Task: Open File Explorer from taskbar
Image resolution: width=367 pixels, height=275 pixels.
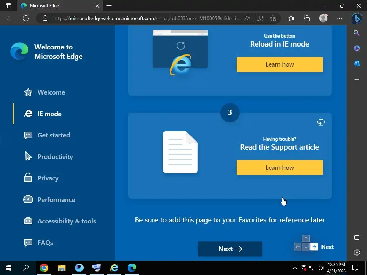Action: [x=62, y=267]
